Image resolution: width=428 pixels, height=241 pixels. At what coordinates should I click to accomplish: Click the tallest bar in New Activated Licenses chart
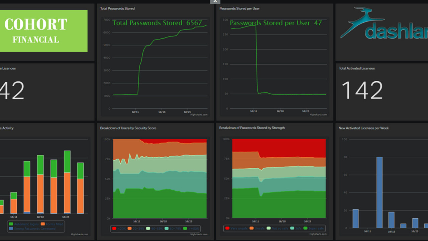point(380,192)
